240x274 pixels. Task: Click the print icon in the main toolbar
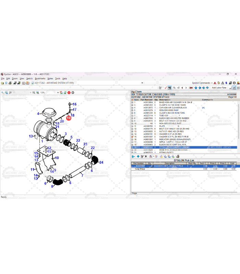click(x=10, y=83)
